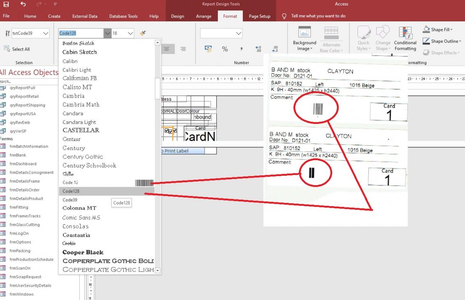Open the txtCode39 object selector dropdown
The image size is (465, 300).
[46, 33]
